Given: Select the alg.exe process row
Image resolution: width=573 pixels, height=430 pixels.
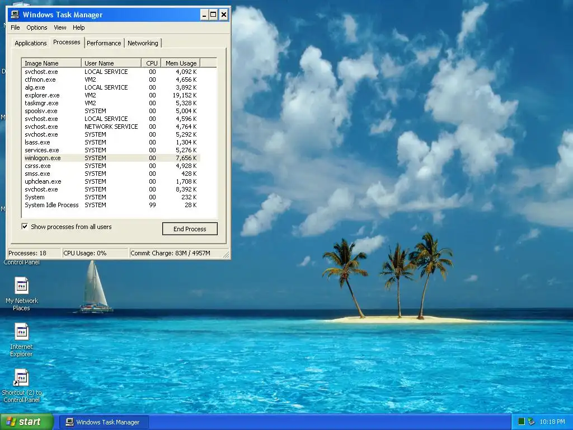Looking at the screenshot, I should (111, 87).
